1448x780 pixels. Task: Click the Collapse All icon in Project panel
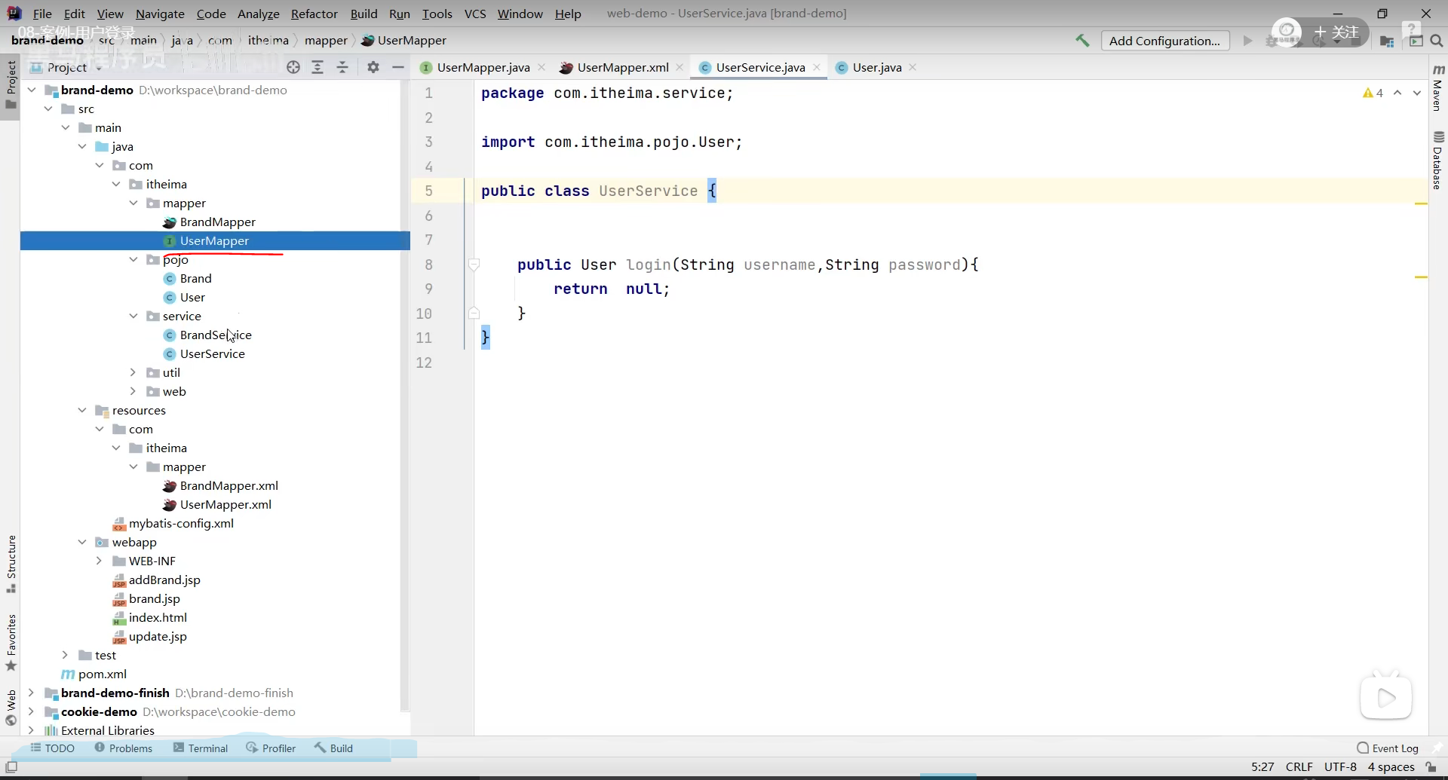click(342, 67)
